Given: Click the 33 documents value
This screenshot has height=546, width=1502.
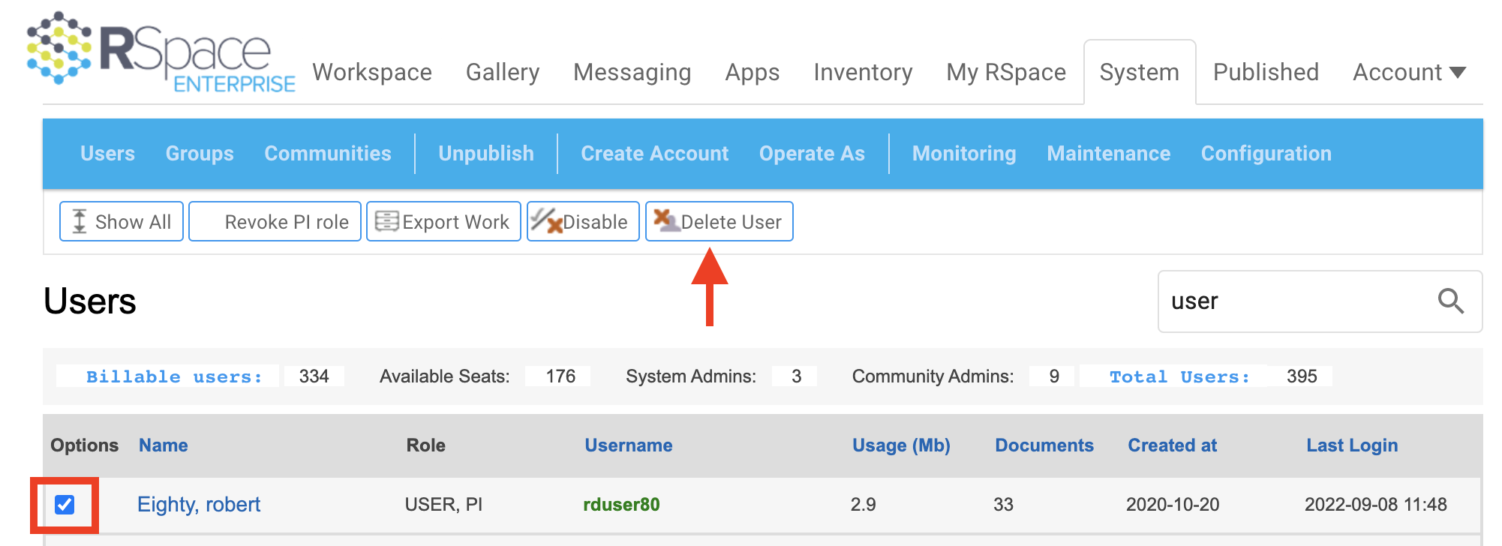Looking at the screenshot, I should (1004, 505).
